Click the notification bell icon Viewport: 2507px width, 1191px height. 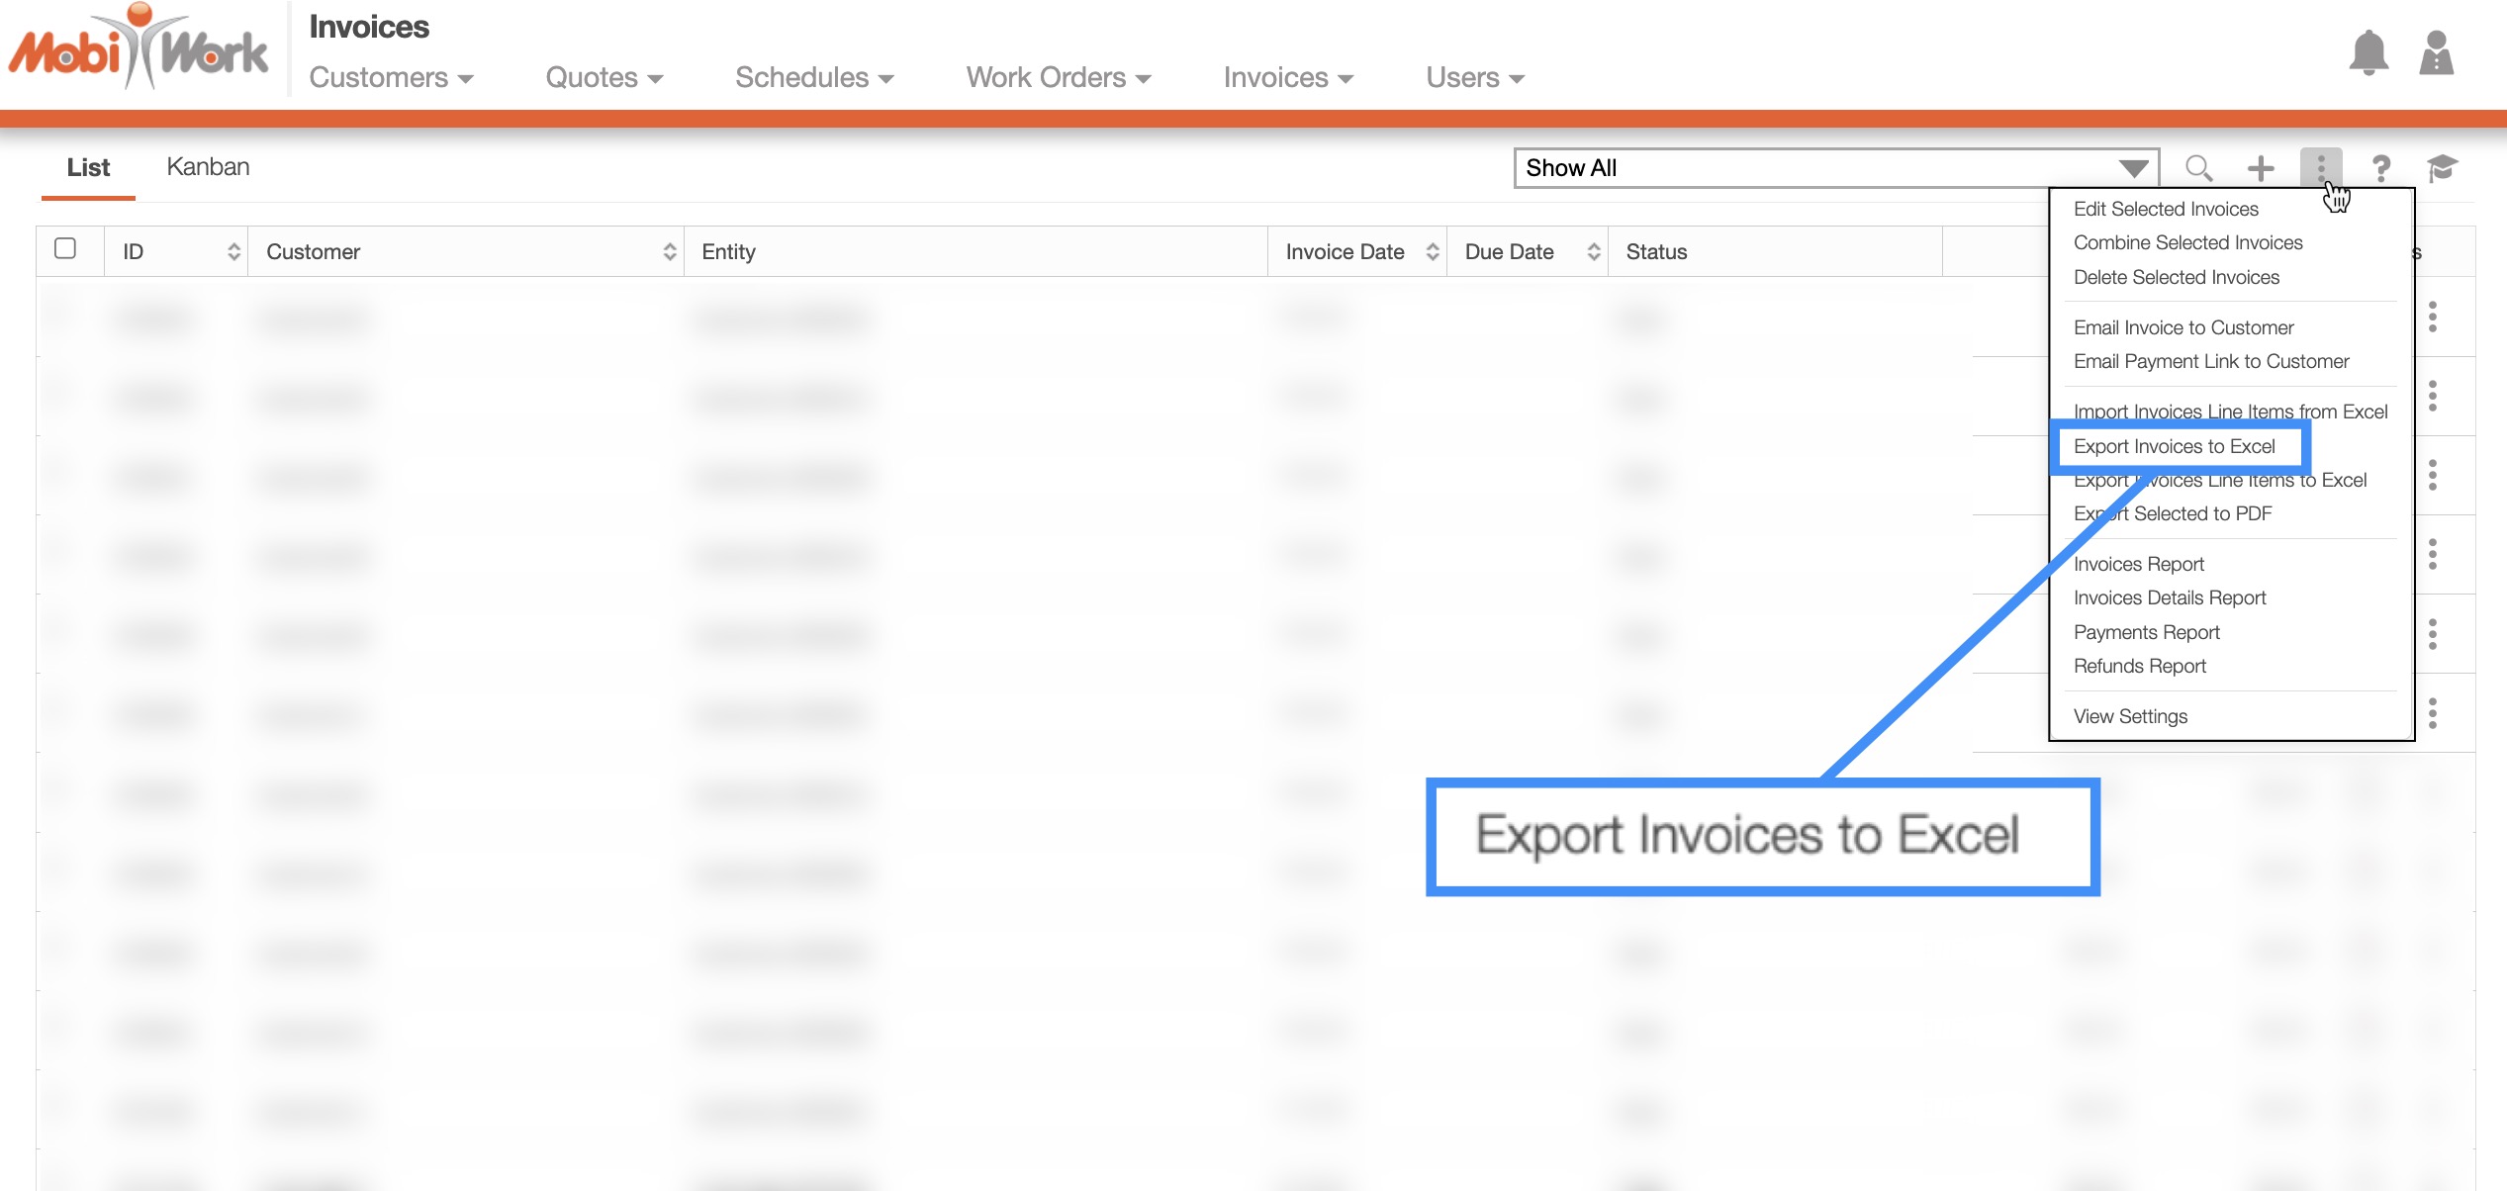coord(2368,53)
